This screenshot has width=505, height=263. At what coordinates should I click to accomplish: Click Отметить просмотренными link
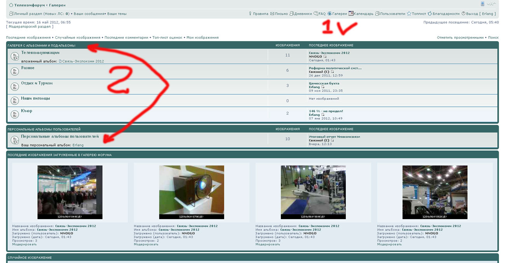(x=460, y=38)
